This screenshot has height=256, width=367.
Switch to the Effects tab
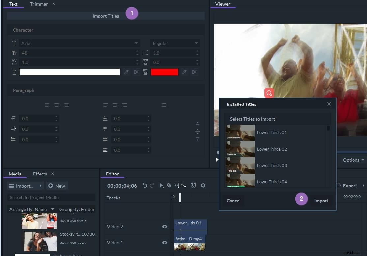[40, 174]
